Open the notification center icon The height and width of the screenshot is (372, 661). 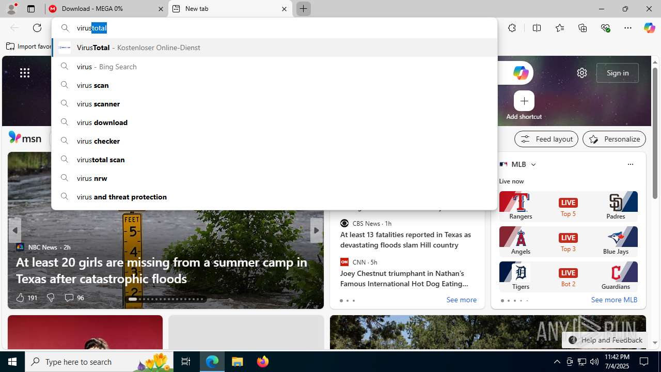(x=644, y=362)
